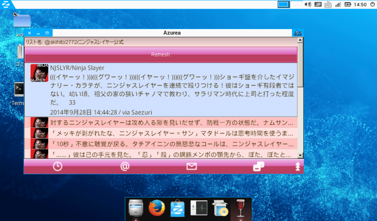This screenshot has width=377, height=221.
Task: Open the Zorin start menu logo
Action: (5, 4)
